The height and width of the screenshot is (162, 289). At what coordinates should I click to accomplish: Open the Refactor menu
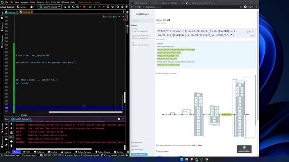tap(40, 2)
